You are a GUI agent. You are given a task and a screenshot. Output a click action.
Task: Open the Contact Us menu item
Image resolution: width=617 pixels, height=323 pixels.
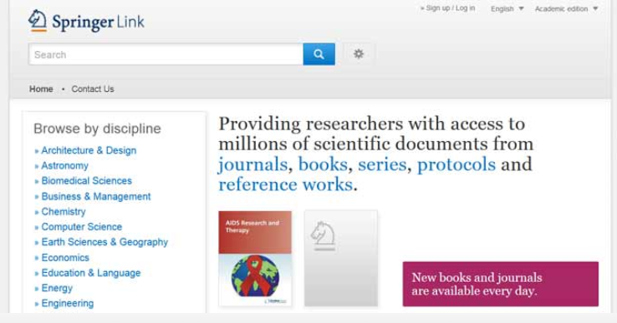tap(93, 88)
